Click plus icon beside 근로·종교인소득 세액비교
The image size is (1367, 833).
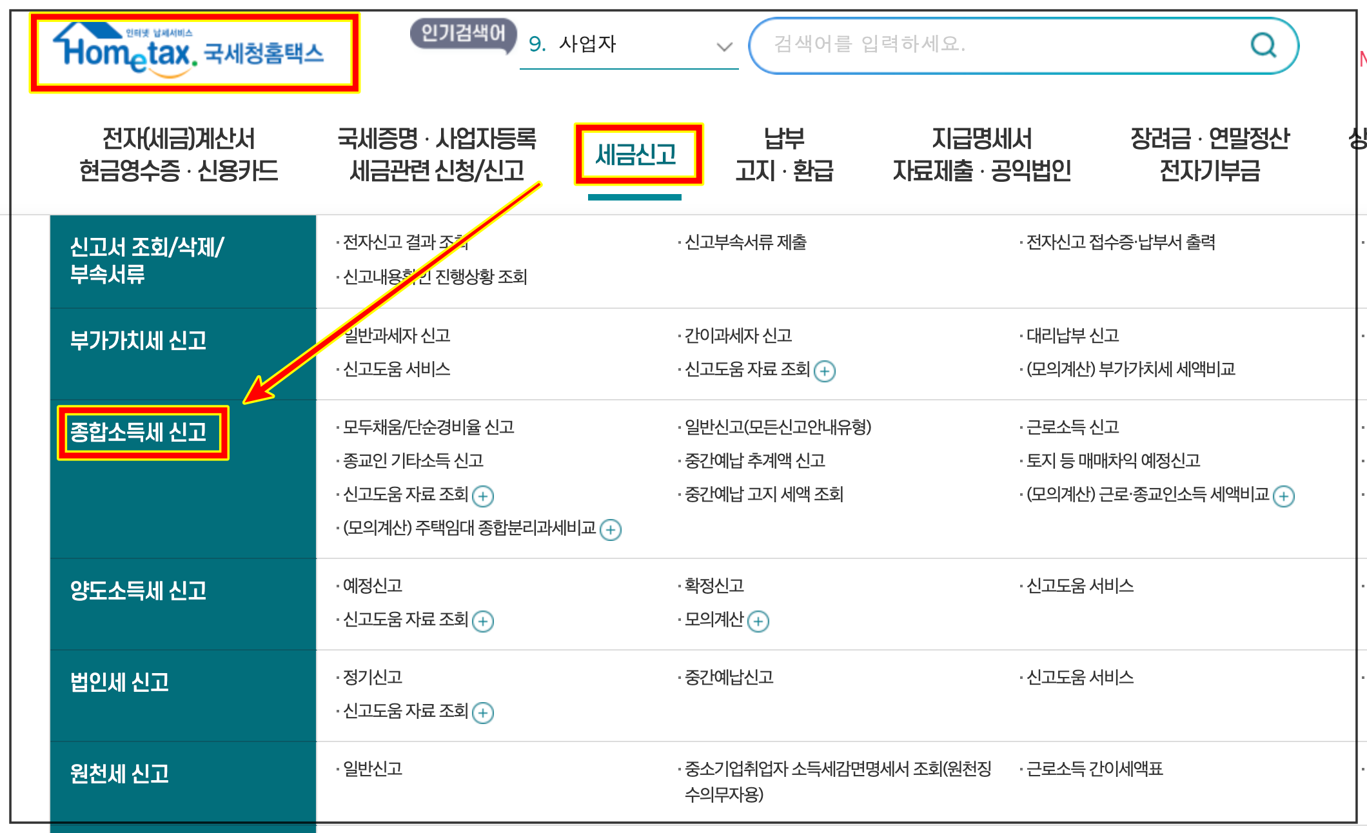coord(1284,496)
